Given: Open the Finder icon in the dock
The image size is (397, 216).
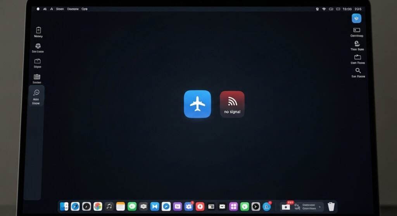Looking at the screenshot, I should click(x=64, y=206).
